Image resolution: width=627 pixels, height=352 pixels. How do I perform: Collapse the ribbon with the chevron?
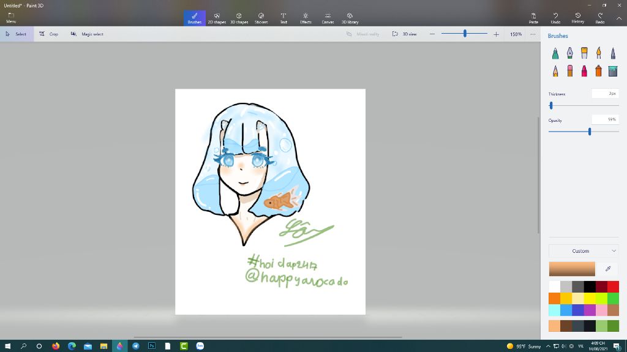(619, 18)
